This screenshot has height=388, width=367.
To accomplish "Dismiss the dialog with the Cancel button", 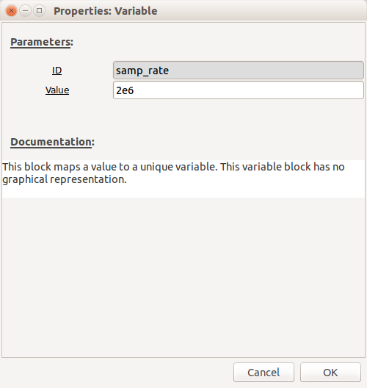I will (x=264, y=372).
